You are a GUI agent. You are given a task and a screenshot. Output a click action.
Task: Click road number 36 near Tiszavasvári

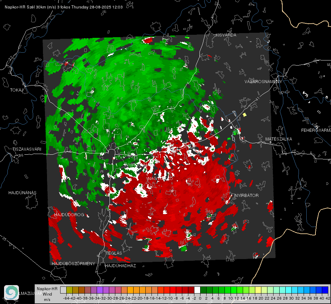click(x=21, y=155)
